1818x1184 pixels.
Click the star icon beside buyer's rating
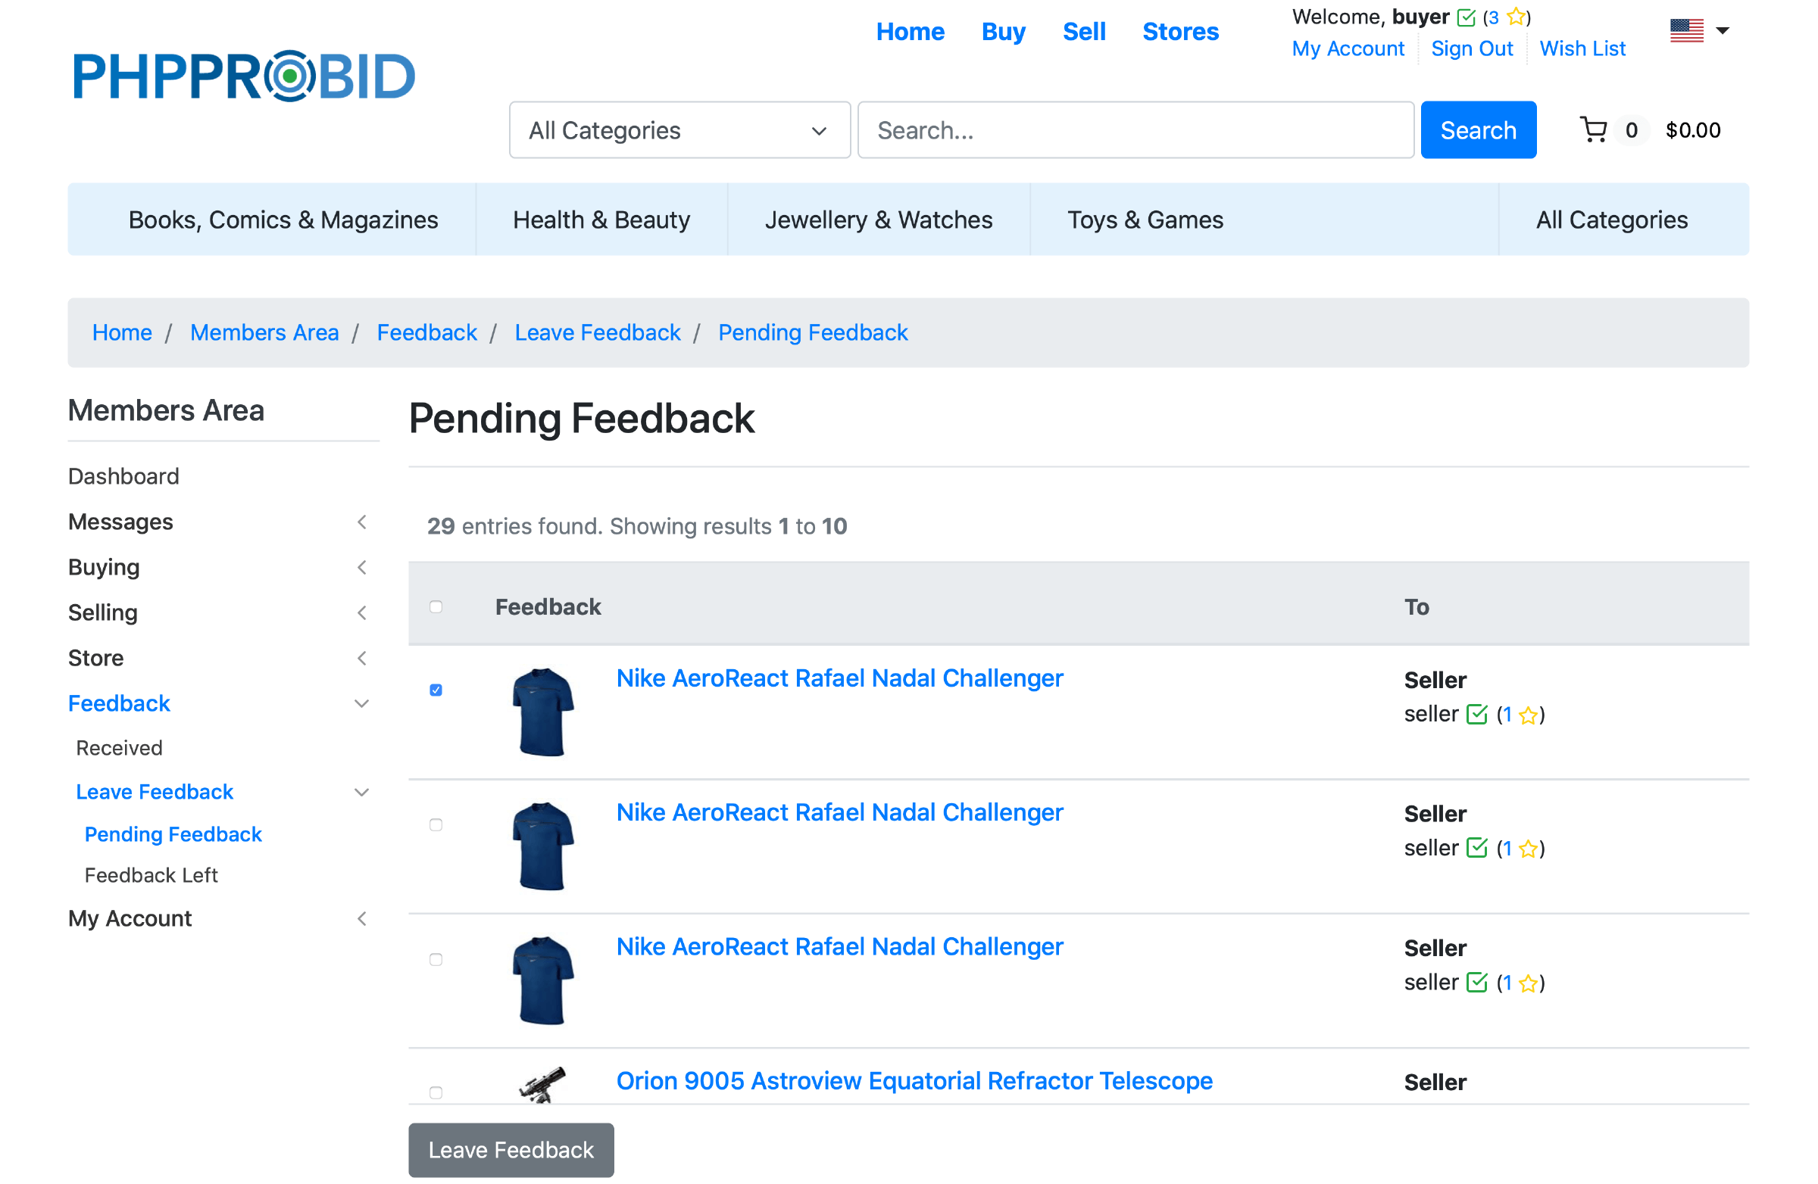tap(1517, 17)
